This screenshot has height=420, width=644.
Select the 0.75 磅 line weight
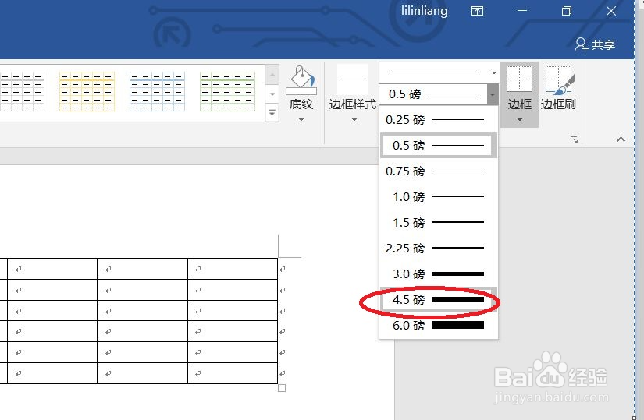click(x=438, y=171)
